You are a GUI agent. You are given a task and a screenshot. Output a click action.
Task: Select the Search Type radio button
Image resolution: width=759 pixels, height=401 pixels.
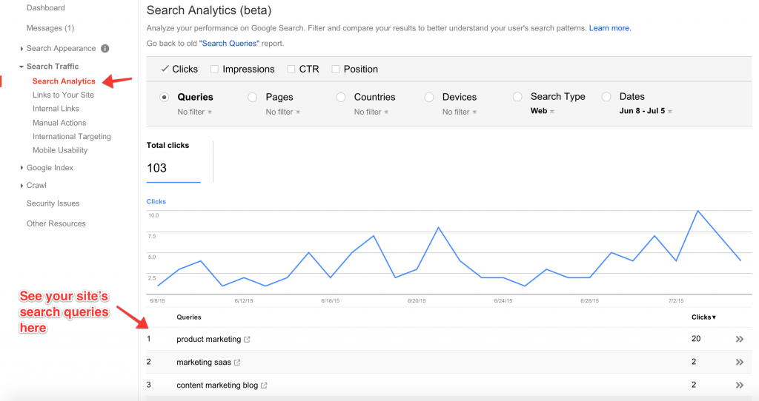(x=517, y=97)
